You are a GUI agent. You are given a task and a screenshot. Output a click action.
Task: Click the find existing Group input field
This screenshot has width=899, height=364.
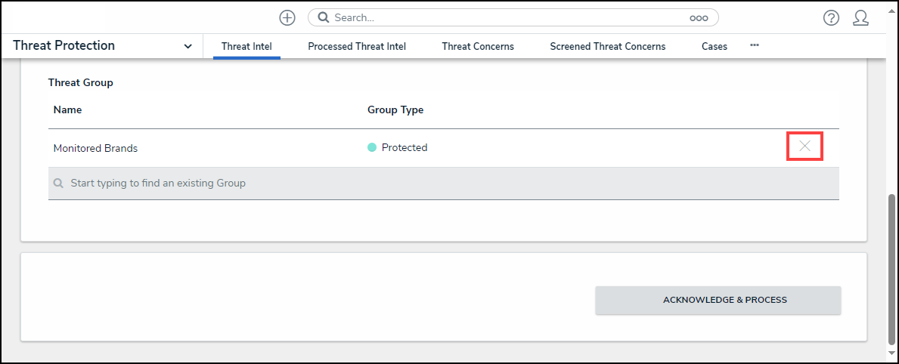point(446,184)
